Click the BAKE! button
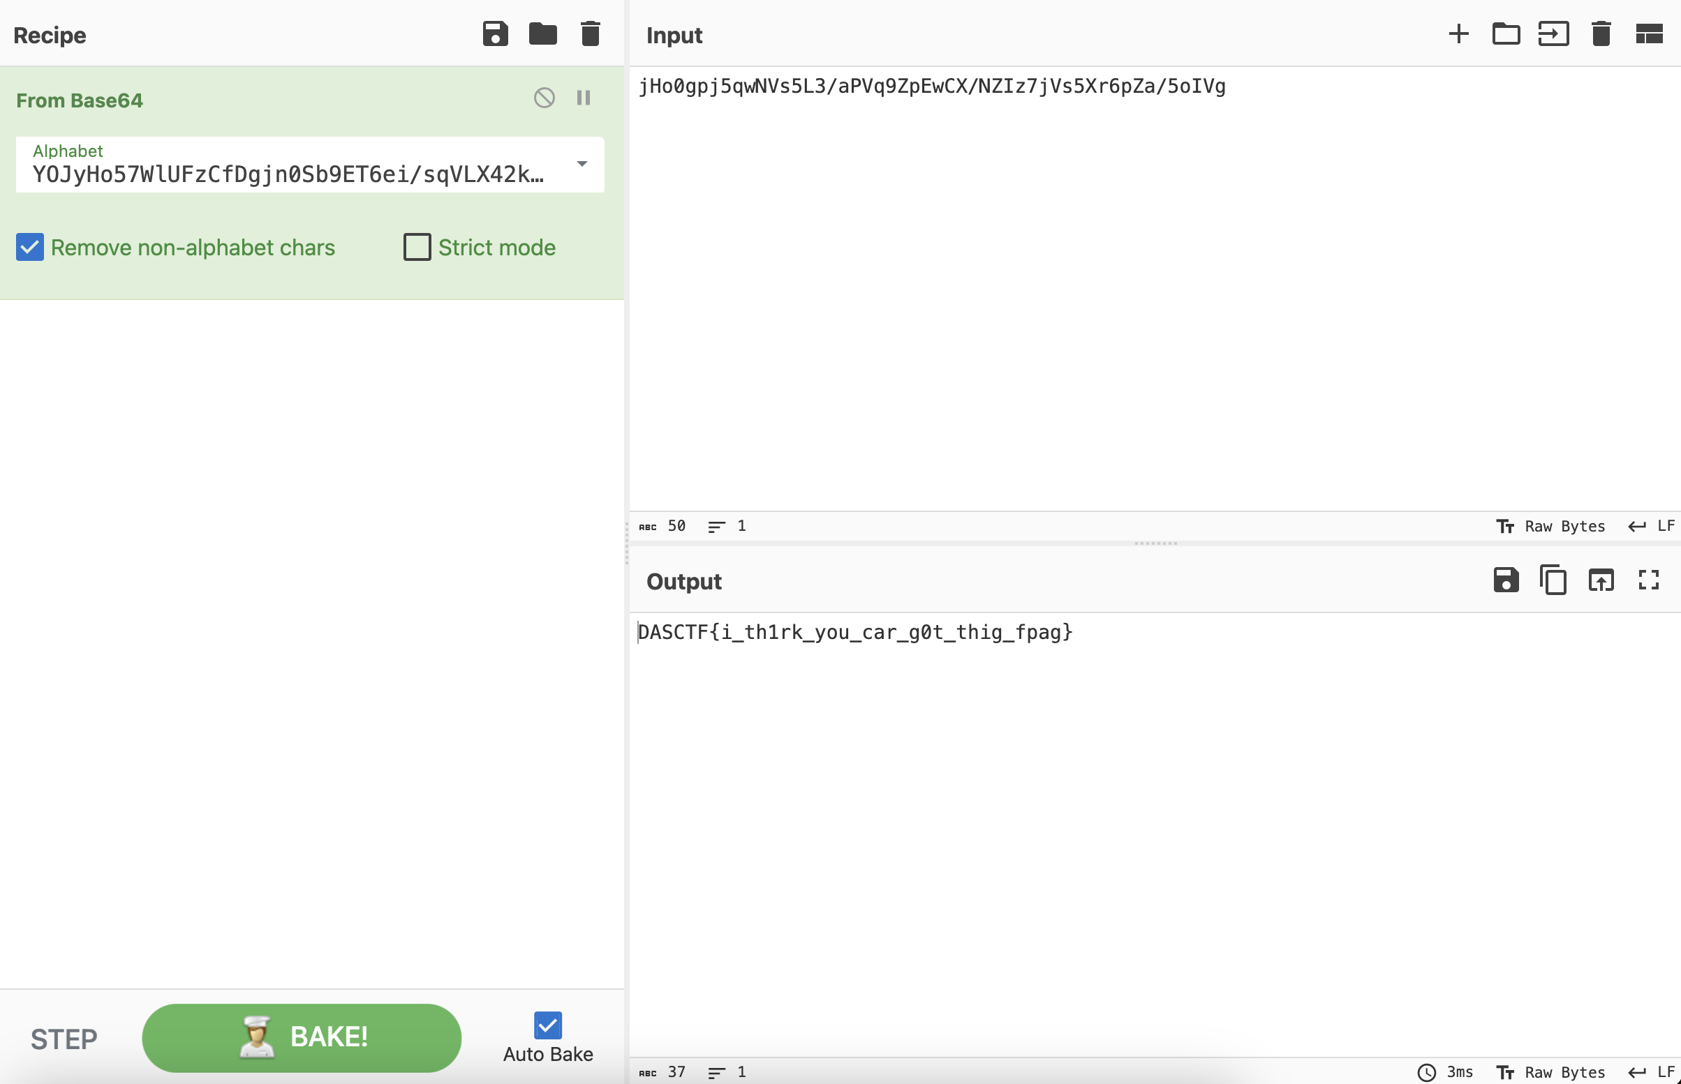The image size is (1681, 1084). pos(302,1037)
